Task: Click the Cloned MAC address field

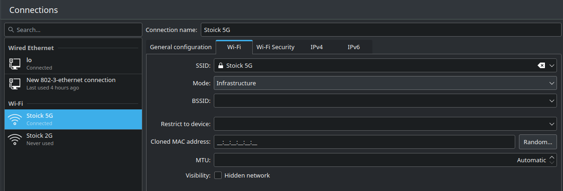Action: [x=364, y=142]
